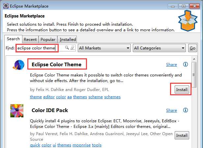The width and height of the screenshot is (203, 148).
Task: Click the scrollbar up arrow
Action: [194, 59]
